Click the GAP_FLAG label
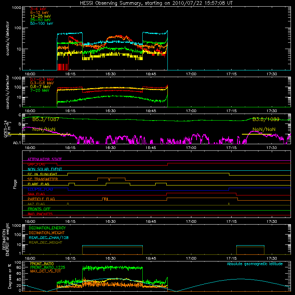Viewport: 295px width, 295px height. [x=36, y=164]
